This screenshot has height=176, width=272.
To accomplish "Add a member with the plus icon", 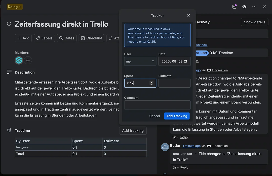I will pyautogui.click(x=28, y=60).
